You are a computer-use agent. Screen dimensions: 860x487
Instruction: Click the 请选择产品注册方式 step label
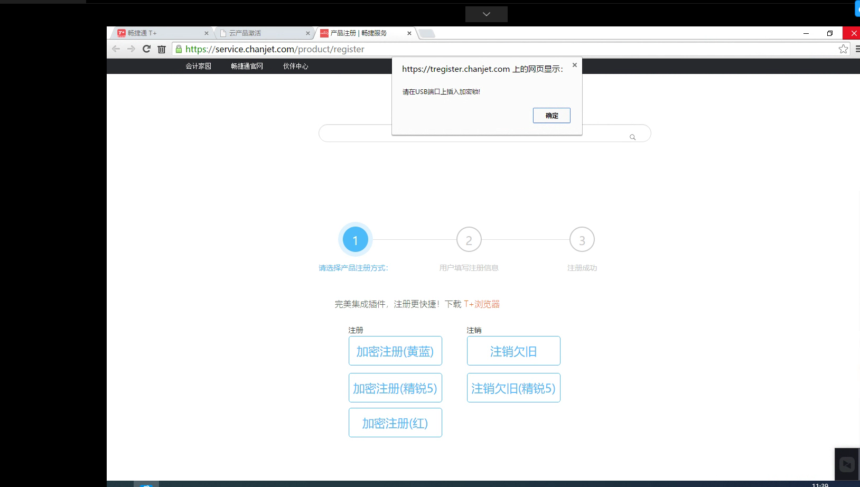[x=353, y=268]
